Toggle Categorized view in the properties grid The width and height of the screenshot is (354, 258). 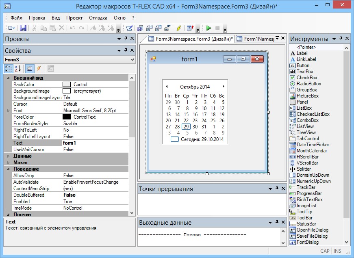[9, 69]
